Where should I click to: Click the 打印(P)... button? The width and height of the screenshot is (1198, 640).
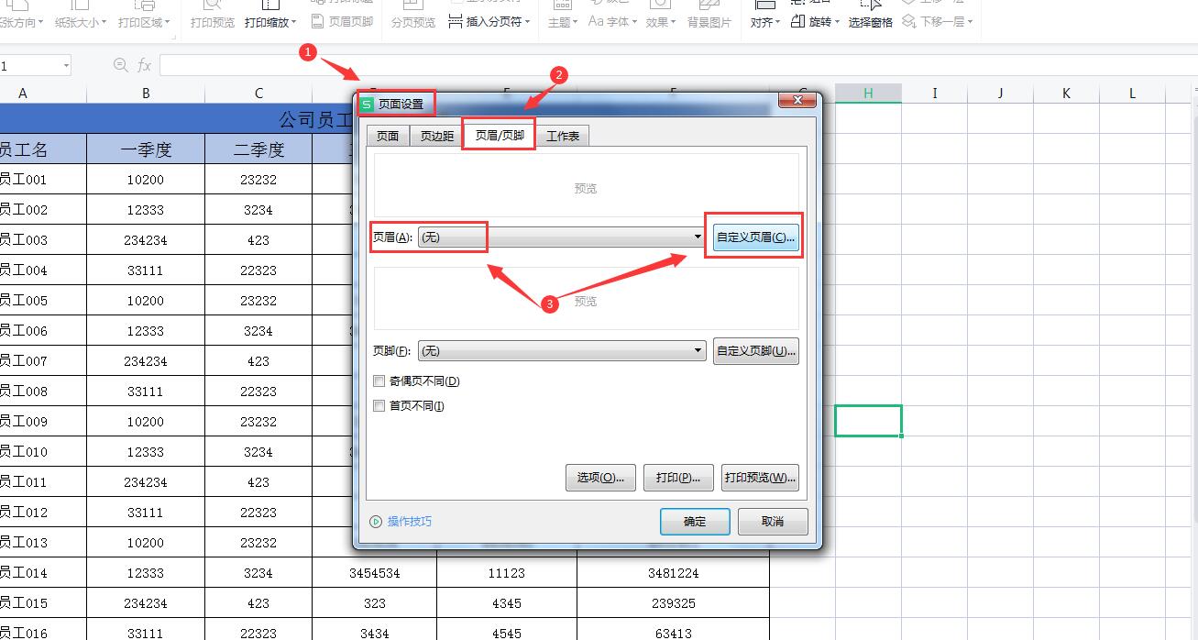678,477
